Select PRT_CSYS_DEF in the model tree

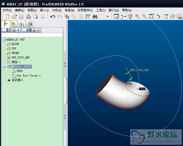(x=21, y=57)
